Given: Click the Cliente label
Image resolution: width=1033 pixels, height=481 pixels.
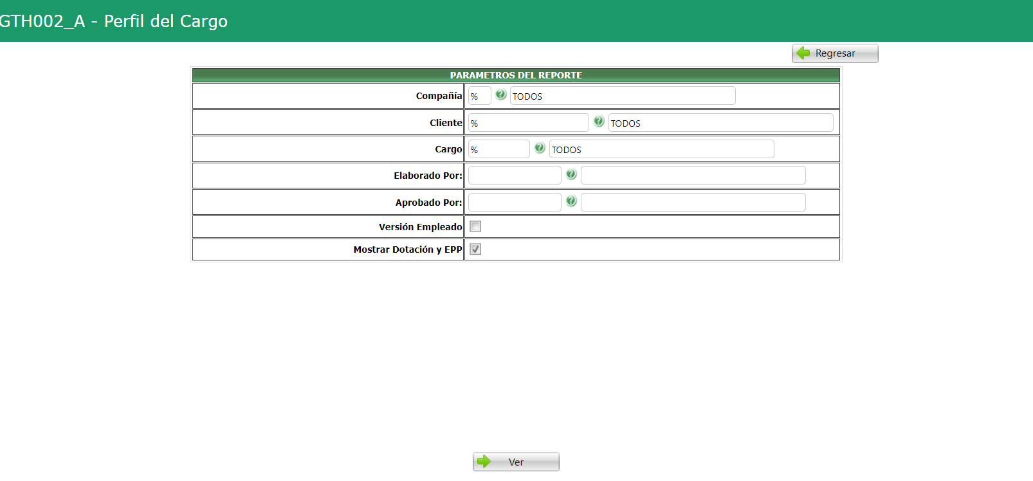Looking at the screenshot, I should [446, 123].
